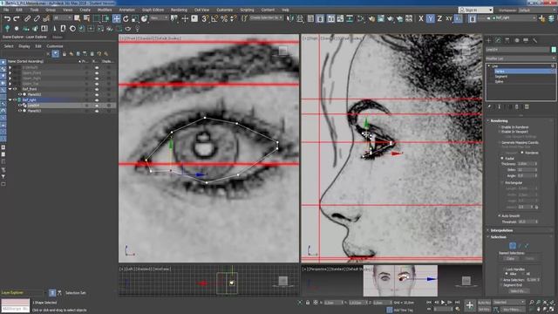Open Scene Explorer Customize menu
Viewport: 558px width, 314px height.
click(x=55, y=46)
